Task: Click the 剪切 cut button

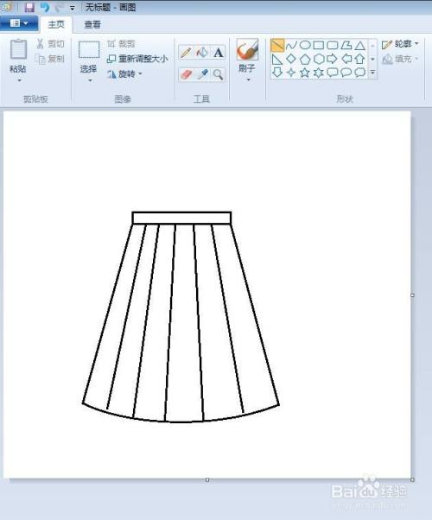Action: [50, 43]
